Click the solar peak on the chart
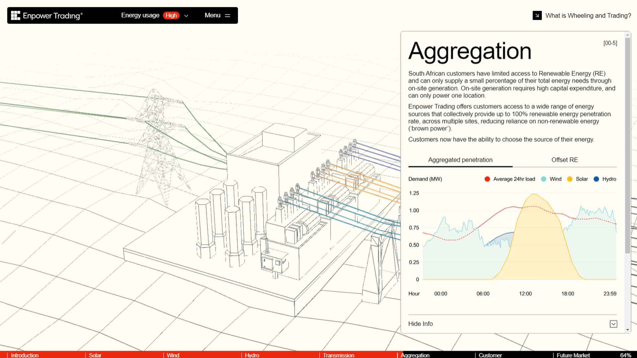637x358 pixels. point(534,194)
